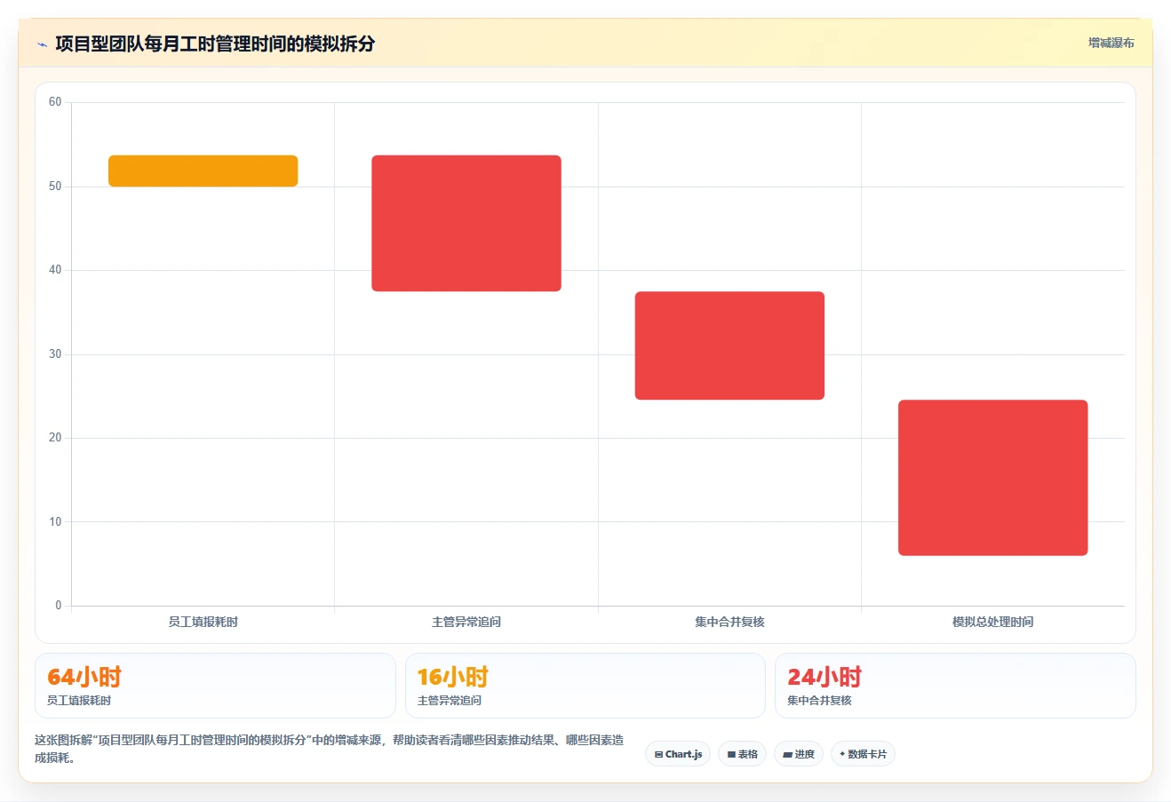Click the description paragraph below the cards
The image size is (1171, 802).
[330, 749]
